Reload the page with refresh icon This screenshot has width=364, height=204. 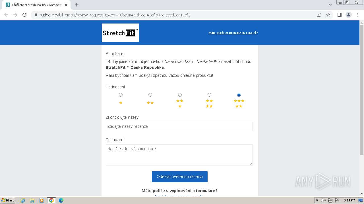point(24,15)
